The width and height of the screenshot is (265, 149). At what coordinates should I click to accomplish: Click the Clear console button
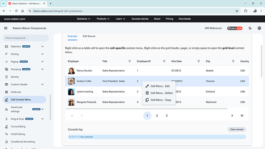tap(237, 129)
